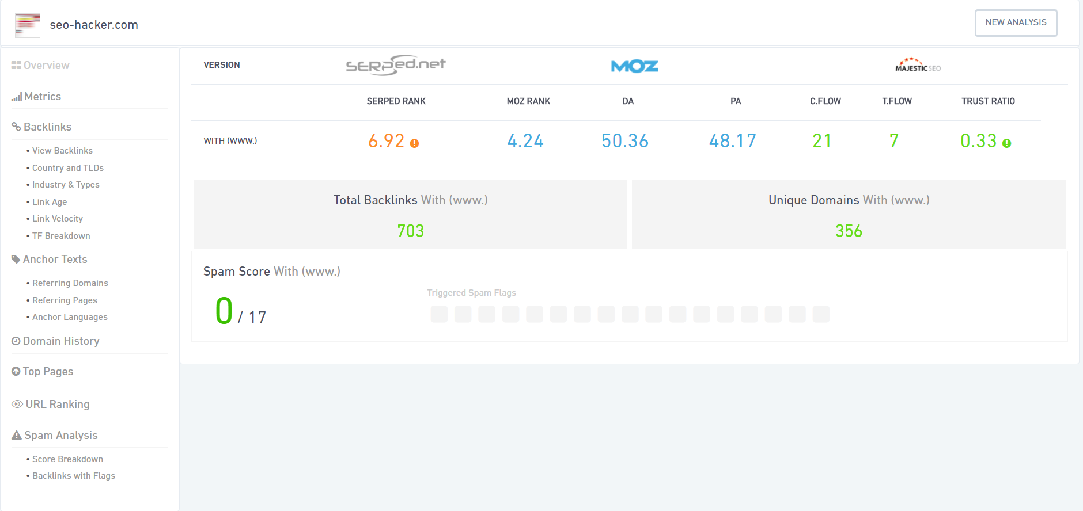Click the first triggered spam flag box
This screenshot has width=1083, height=511.
[x=439, y=314]
